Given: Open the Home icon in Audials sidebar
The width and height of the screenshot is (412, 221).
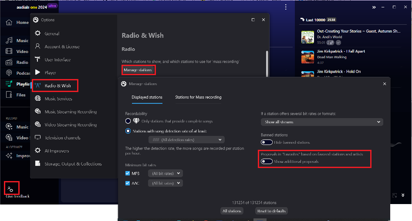Looking at the screenshot, I should [x=9, y=22].
